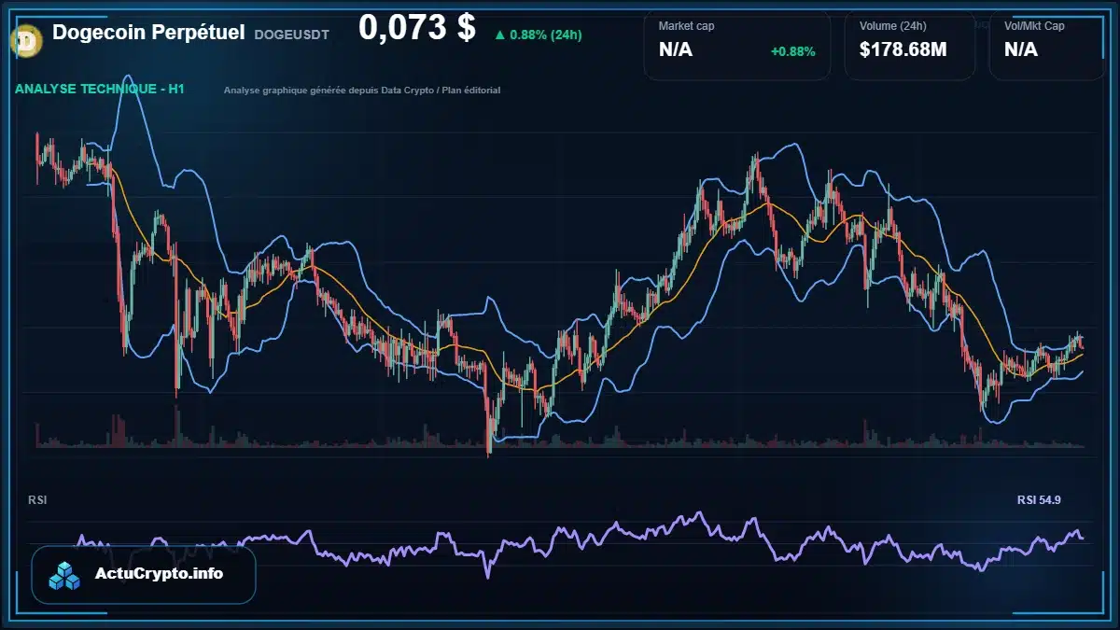Click the 0.88% (24h) change text

tap(546, 35)
